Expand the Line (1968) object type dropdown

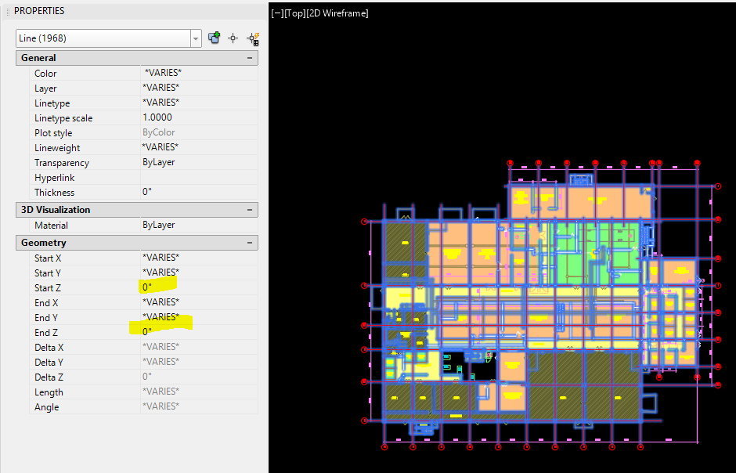(x=195, y=38)
